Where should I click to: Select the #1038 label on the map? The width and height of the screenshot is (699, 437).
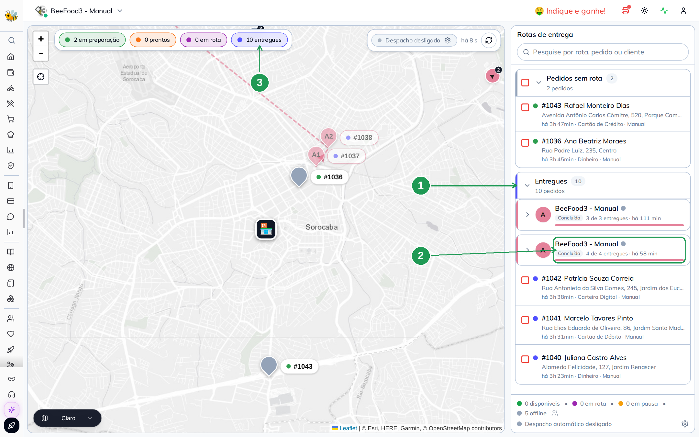click(x=359, y=138)
